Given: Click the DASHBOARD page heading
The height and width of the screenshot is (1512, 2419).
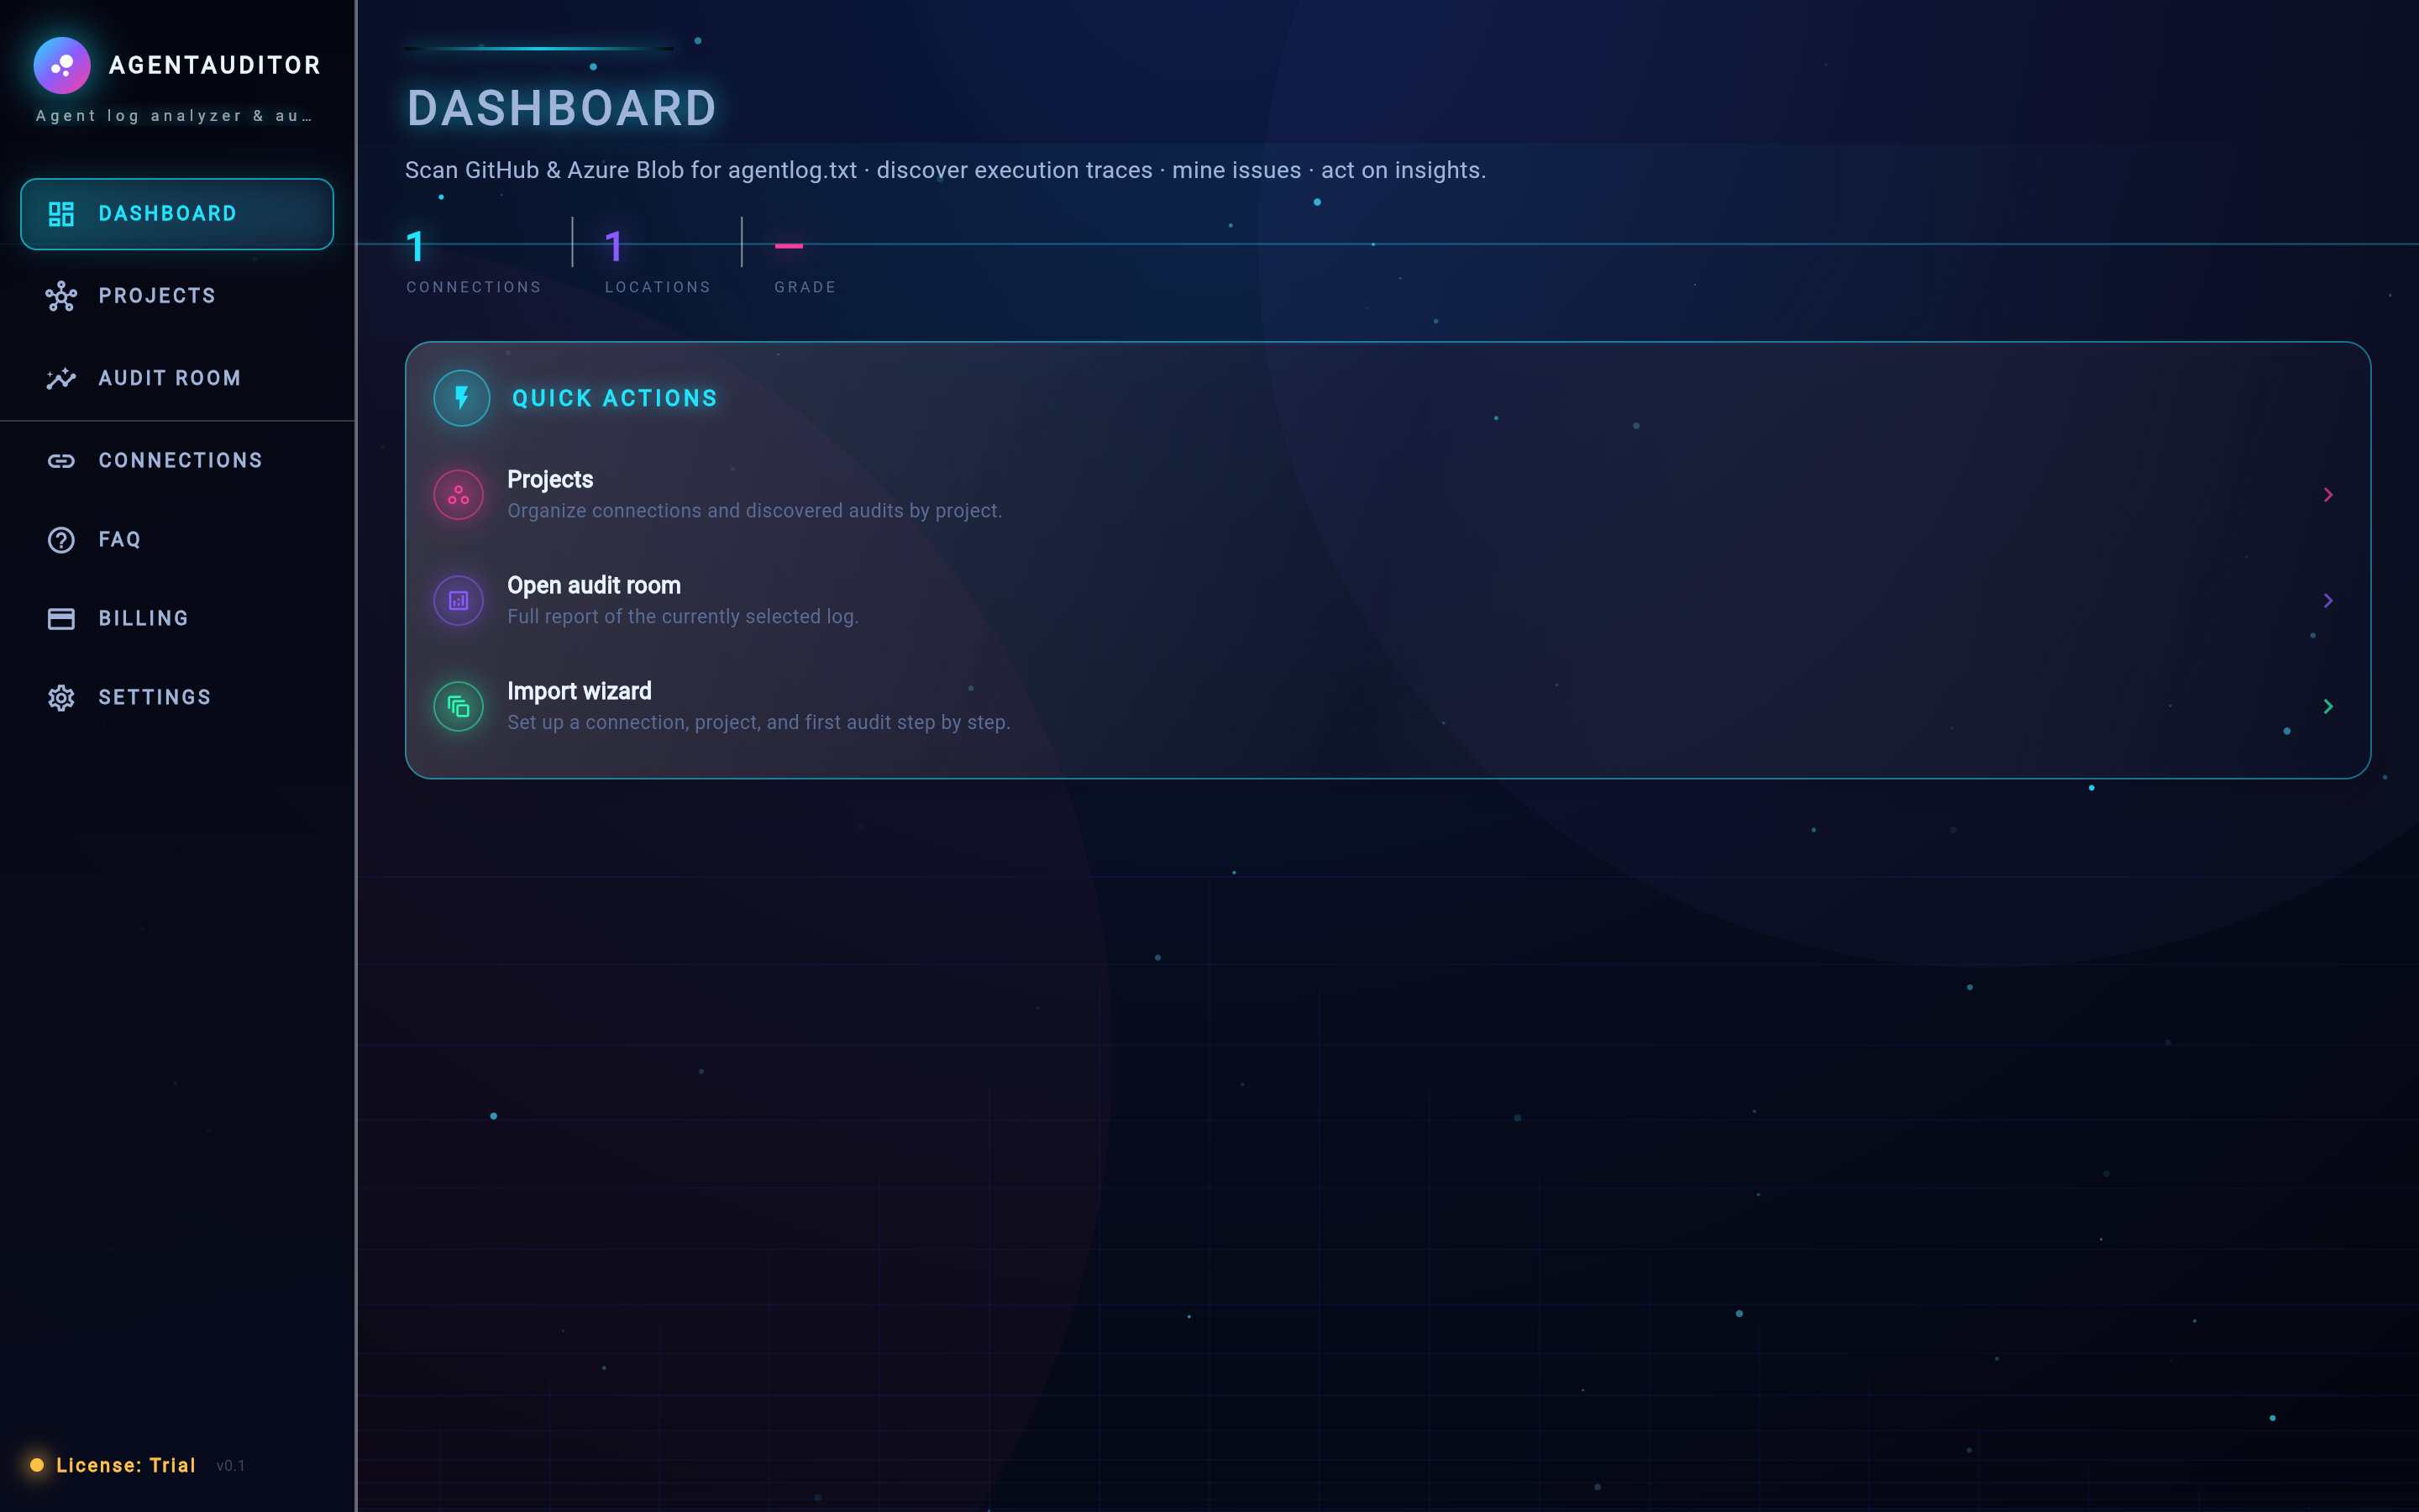Looking at the screenshot, I should pos(562,109).
